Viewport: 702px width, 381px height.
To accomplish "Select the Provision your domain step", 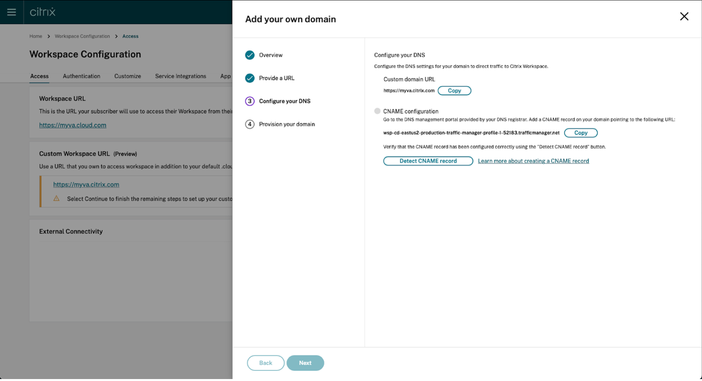I will point(287,124).
